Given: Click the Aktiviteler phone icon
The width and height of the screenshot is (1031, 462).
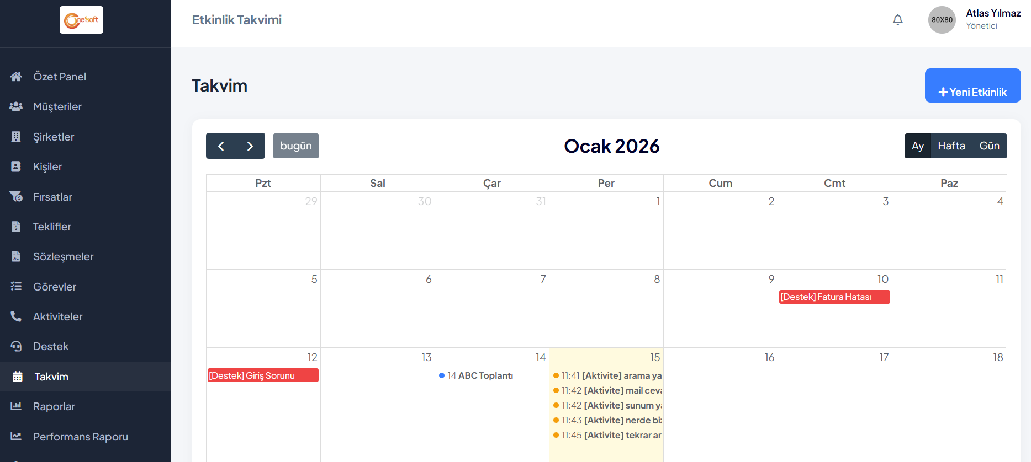Looking at the screenshot, I should tap(17, 316).
